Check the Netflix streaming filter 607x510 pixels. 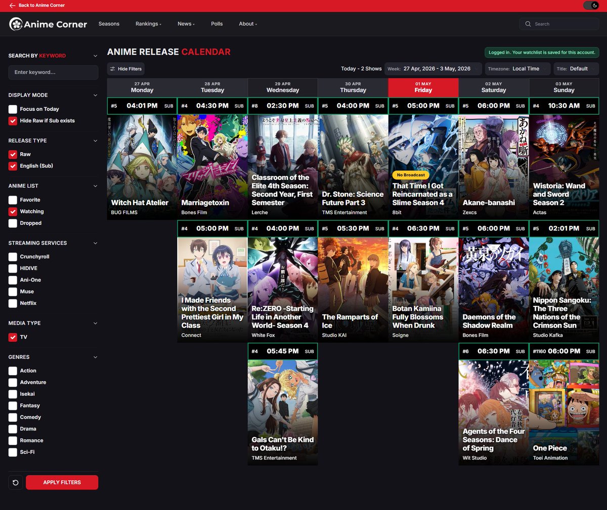[x=13, y=303]
